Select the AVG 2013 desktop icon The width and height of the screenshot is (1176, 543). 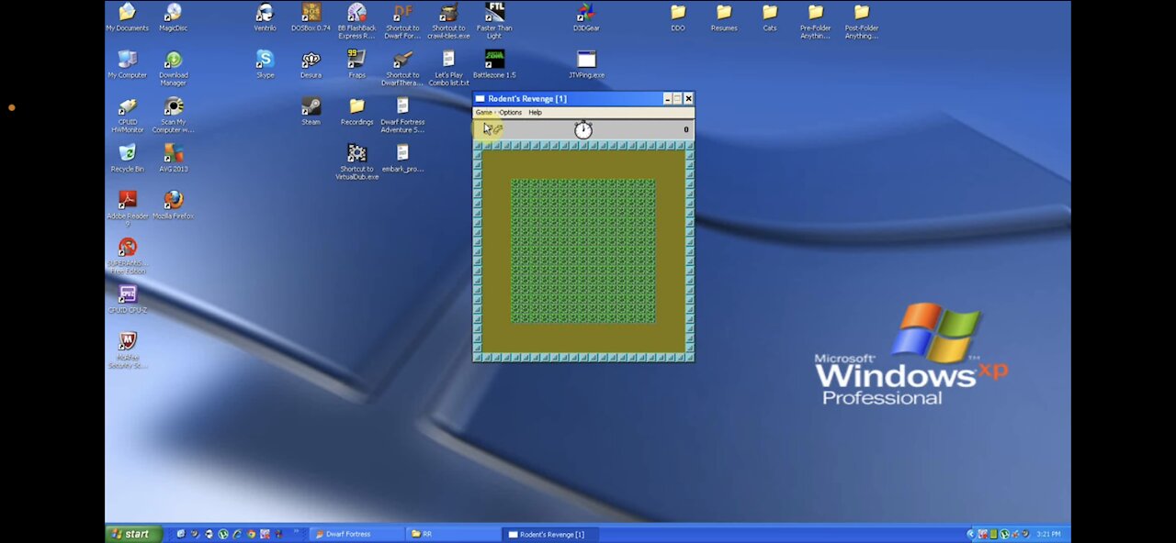click(x=173, y=158)
